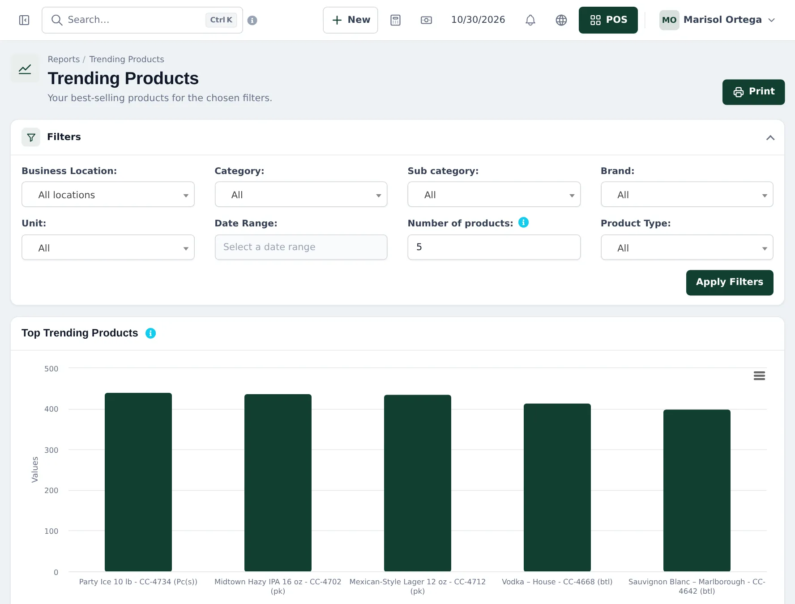Click the Sauvignon Blanc – Marlborough bar

point(697,490)
